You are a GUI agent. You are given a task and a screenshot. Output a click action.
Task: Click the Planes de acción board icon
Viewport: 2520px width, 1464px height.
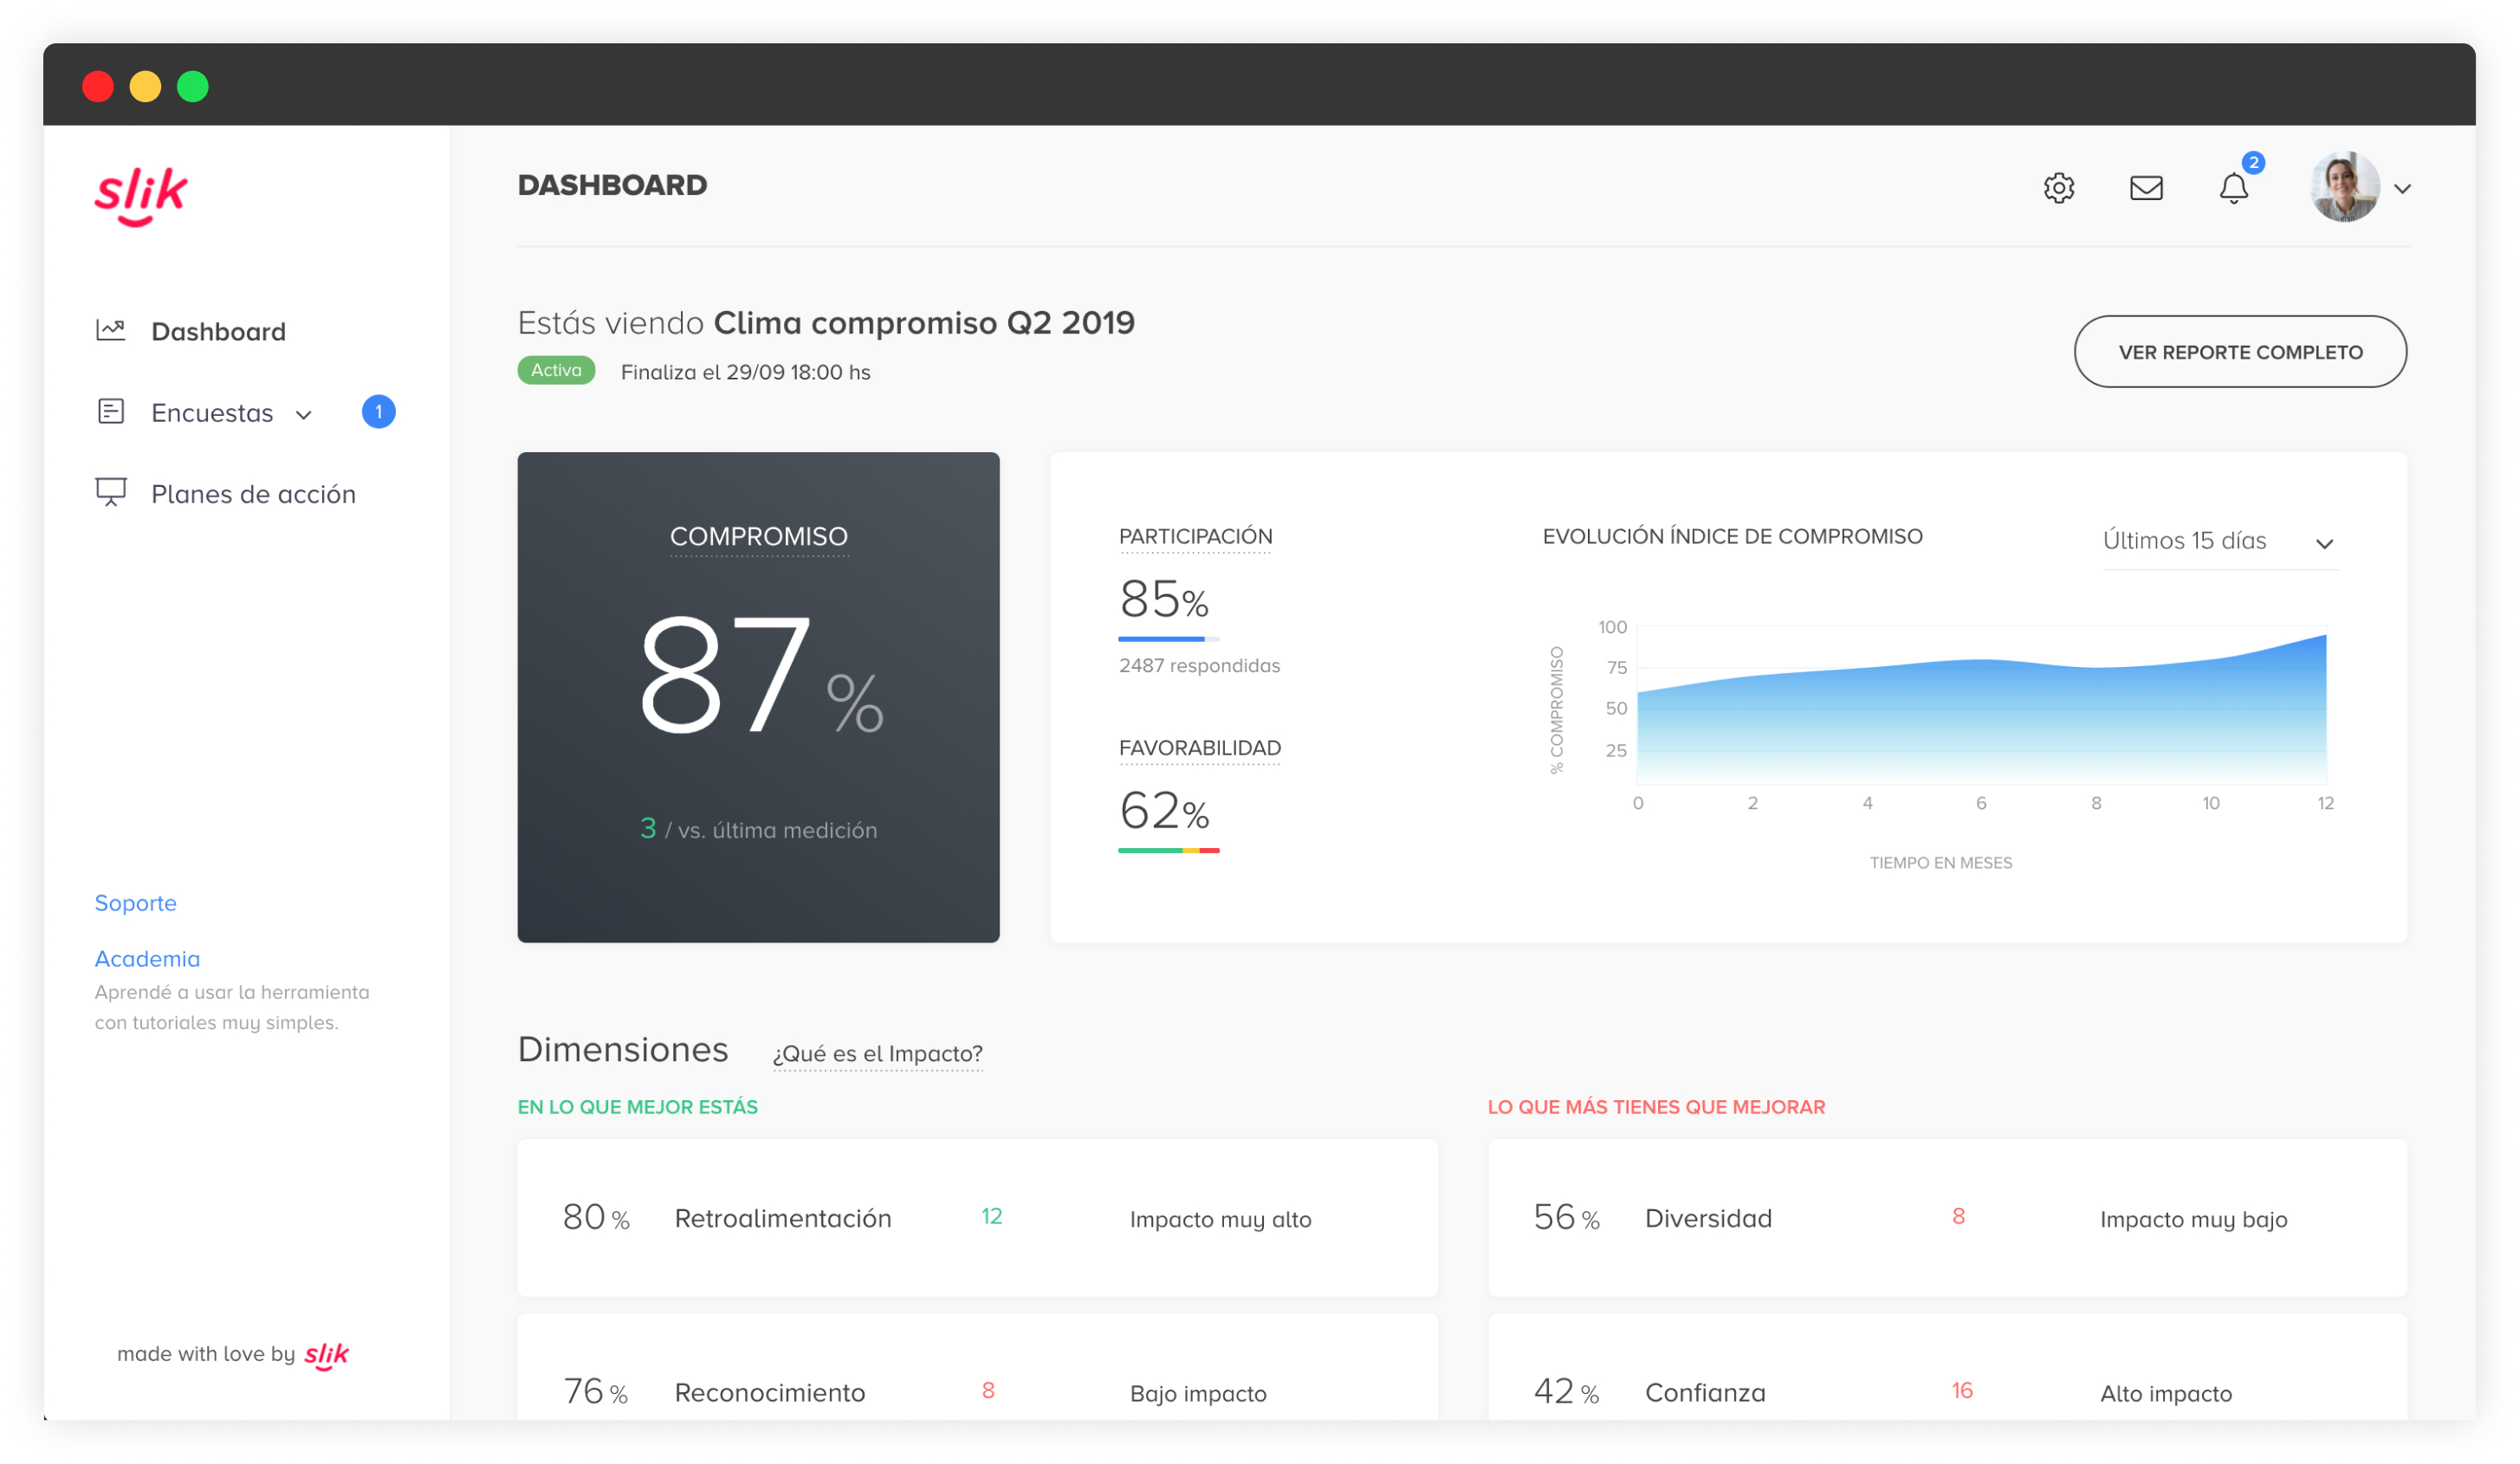coord(111,493)
